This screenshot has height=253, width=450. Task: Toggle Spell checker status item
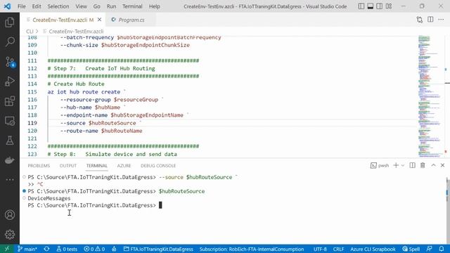pos(411,249)
